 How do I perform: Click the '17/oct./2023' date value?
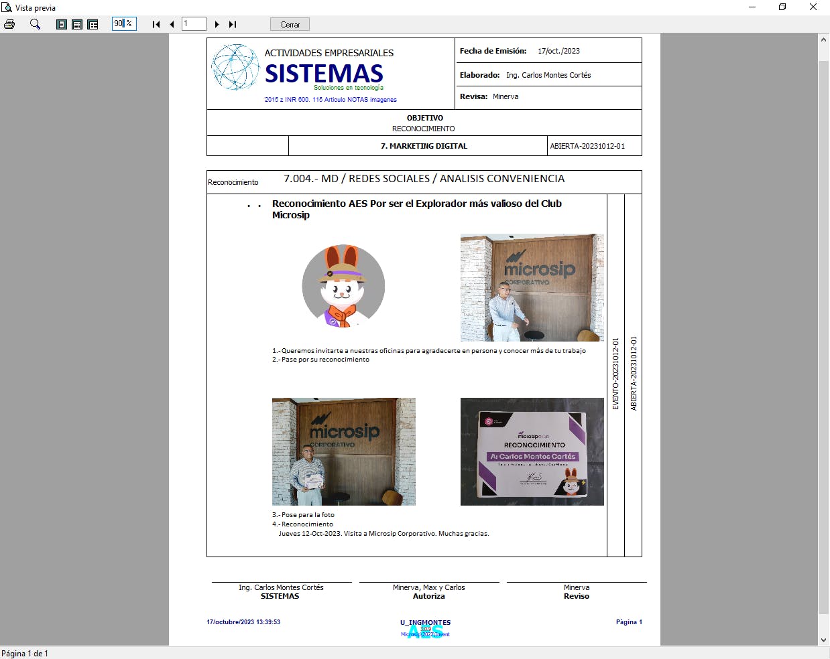tap(558, 51)
